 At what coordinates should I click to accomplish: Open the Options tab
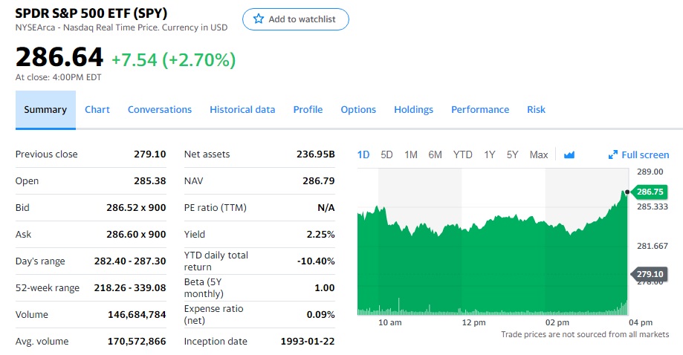(358, 109)
